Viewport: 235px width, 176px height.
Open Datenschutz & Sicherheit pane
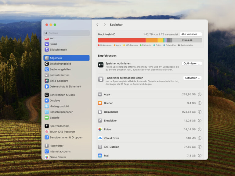pyautogui.click(x=67, y=86)
